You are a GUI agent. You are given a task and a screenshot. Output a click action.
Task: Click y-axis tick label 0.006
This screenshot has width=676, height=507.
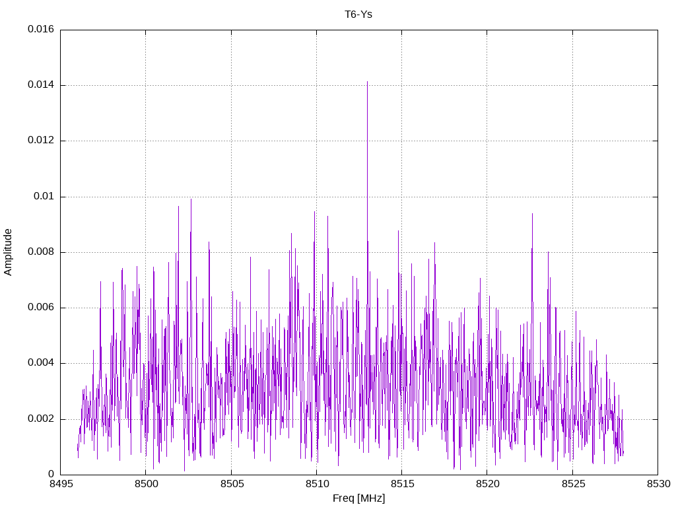coord(41,307)
